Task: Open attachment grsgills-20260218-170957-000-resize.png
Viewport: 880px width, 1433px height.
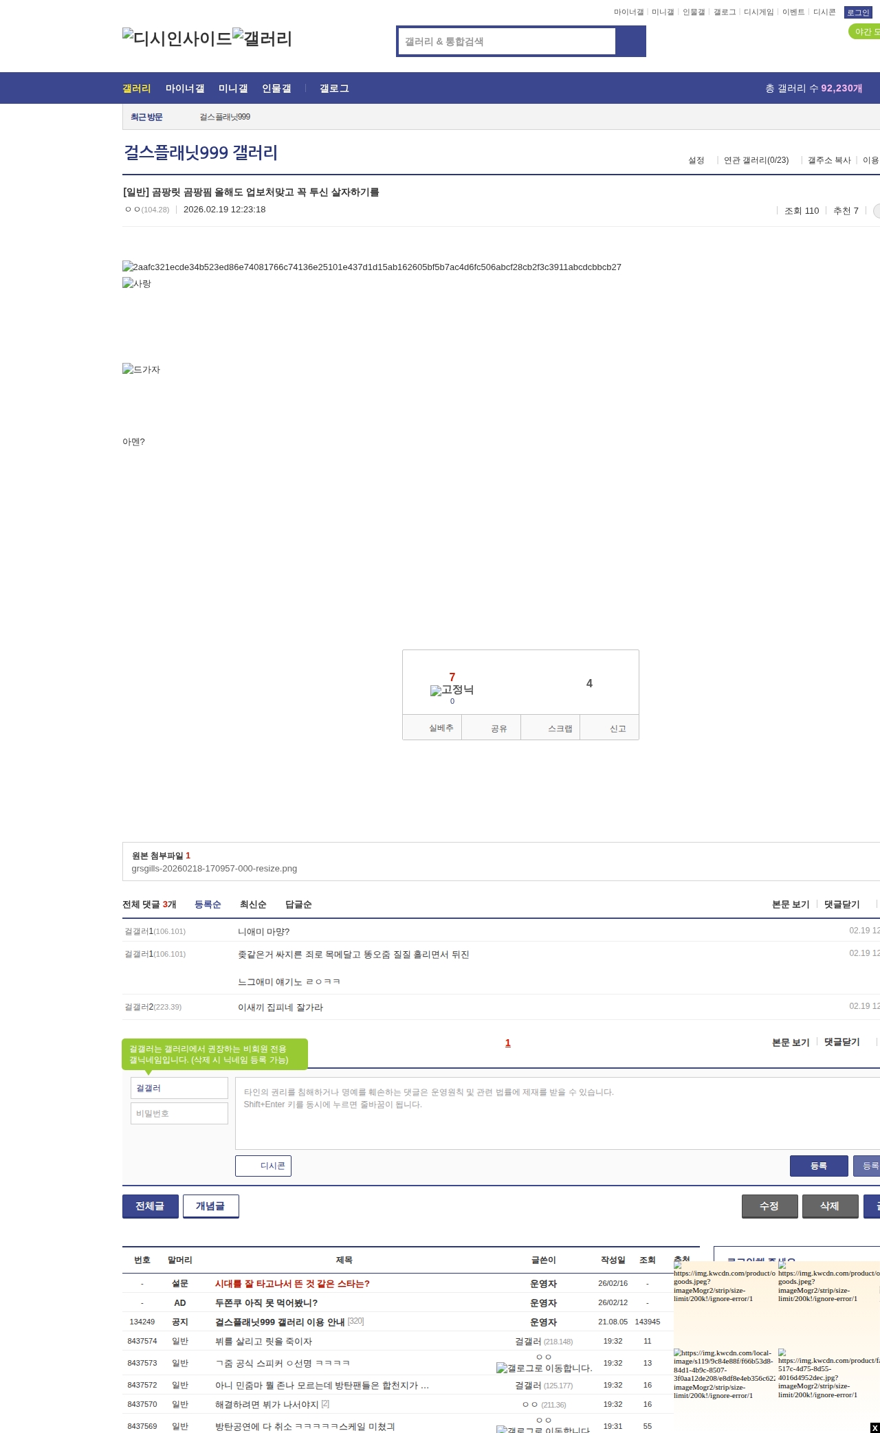Action: click(x=214, y=869)
